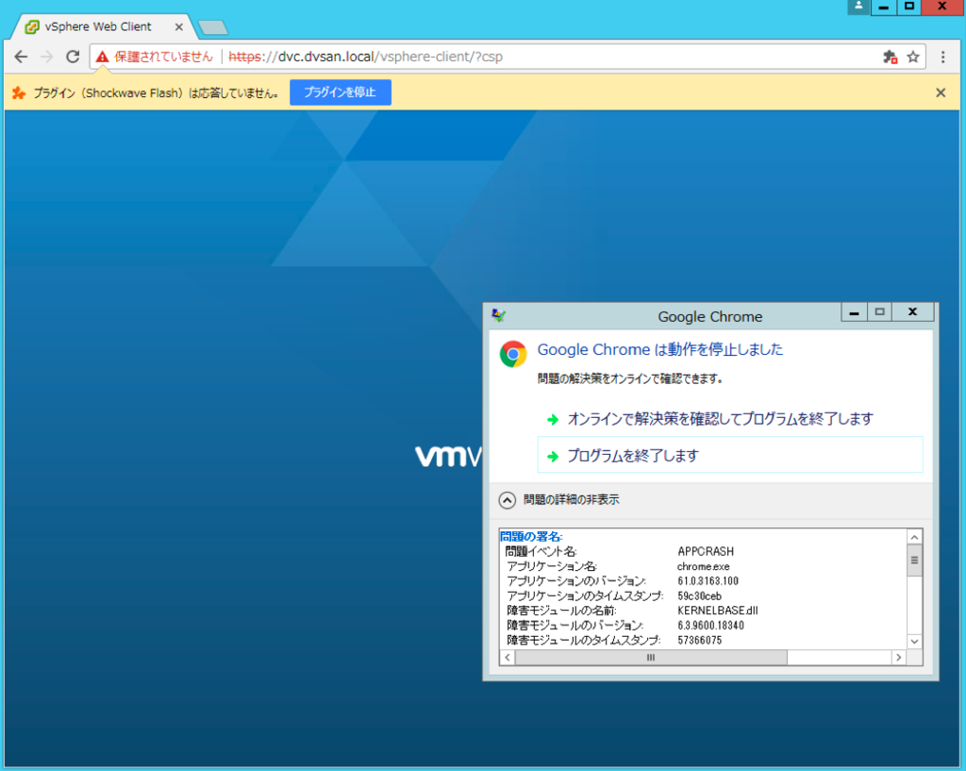Choose オンラインで解決策を確認してプログラムを終了します
Viewport: 966px width, 771px height.
pyautogui.click(x=720, y=419)
